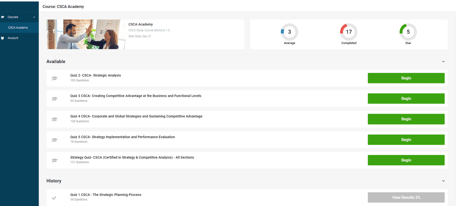Click Quiz 3 CSCA Creating Competitive Advantage title
The width and height of the screenshot is (456, 206).
click(x=136, y=96)
